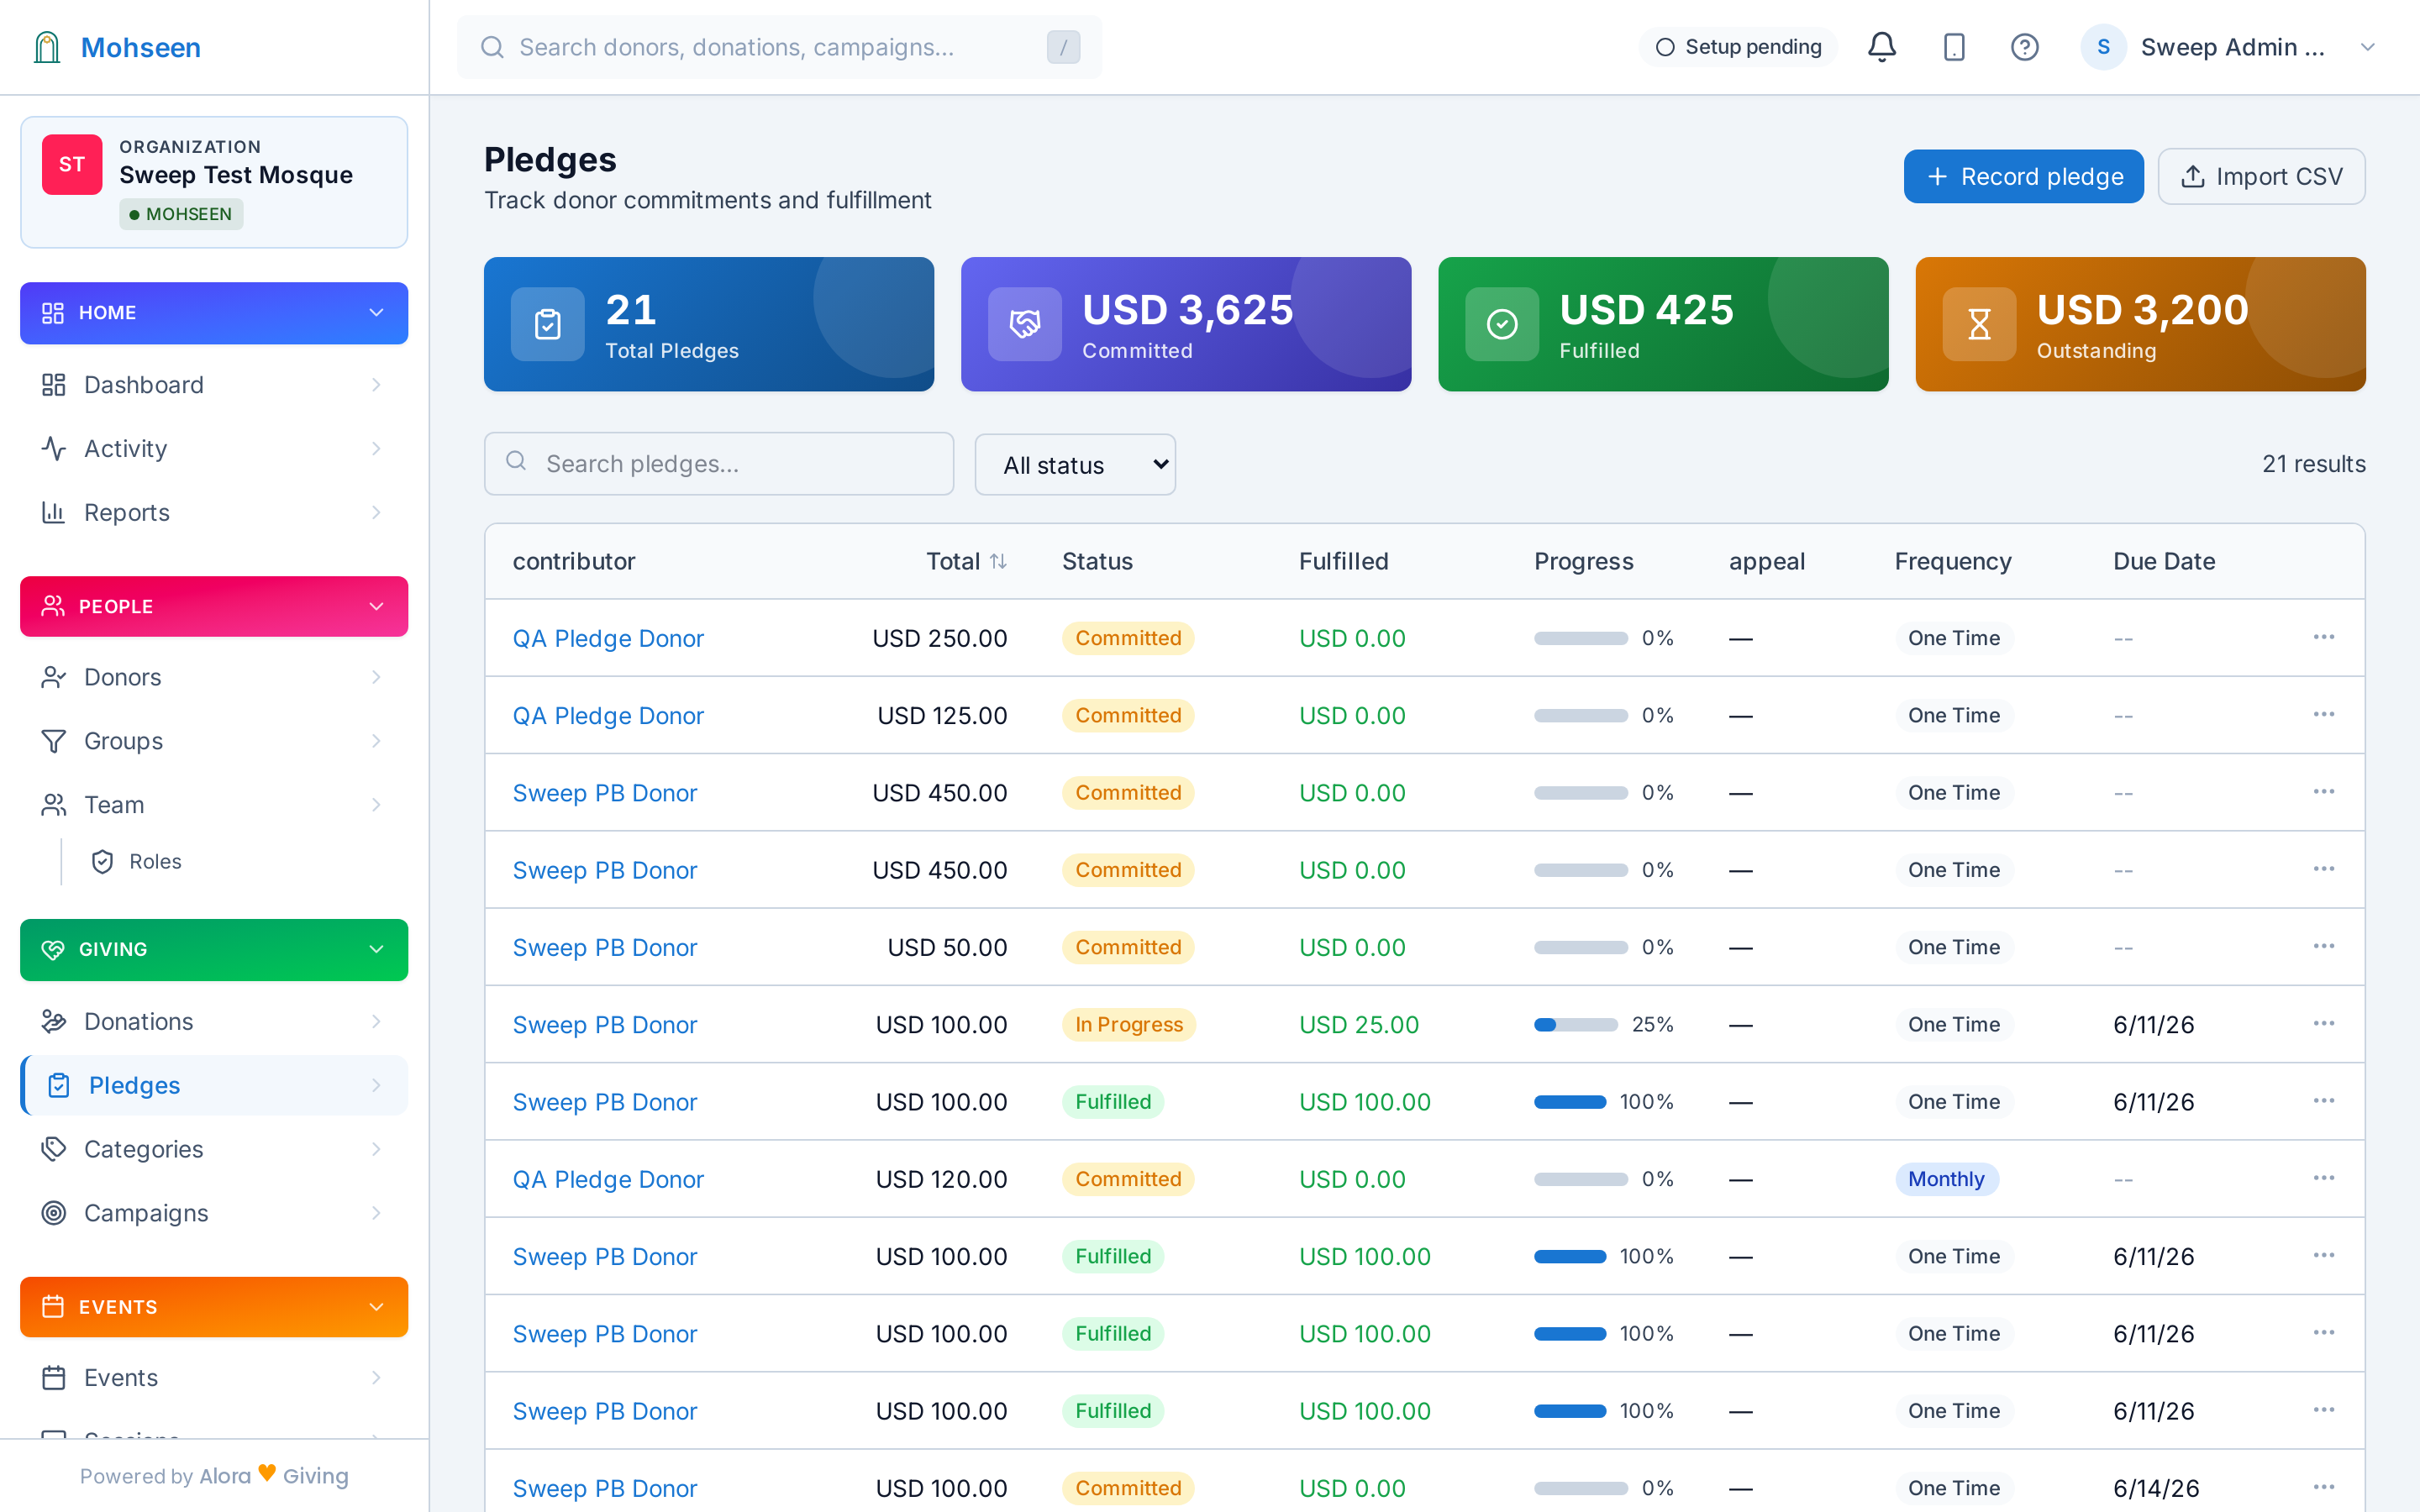2420x1512 pixels.
Task: Click the Sweep Admin avatar circle
Action: point(2103,47)
